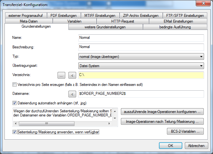Open the 'FTP/SFTP Einstellungen' tab
The width and height of the screenshot is (213, 154).
pos(185,15)
